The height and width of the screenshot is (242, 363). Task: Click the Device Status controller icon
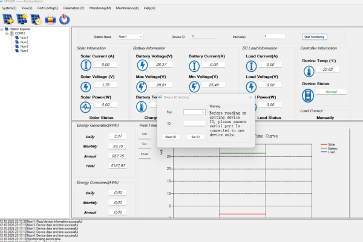[308, 95]
